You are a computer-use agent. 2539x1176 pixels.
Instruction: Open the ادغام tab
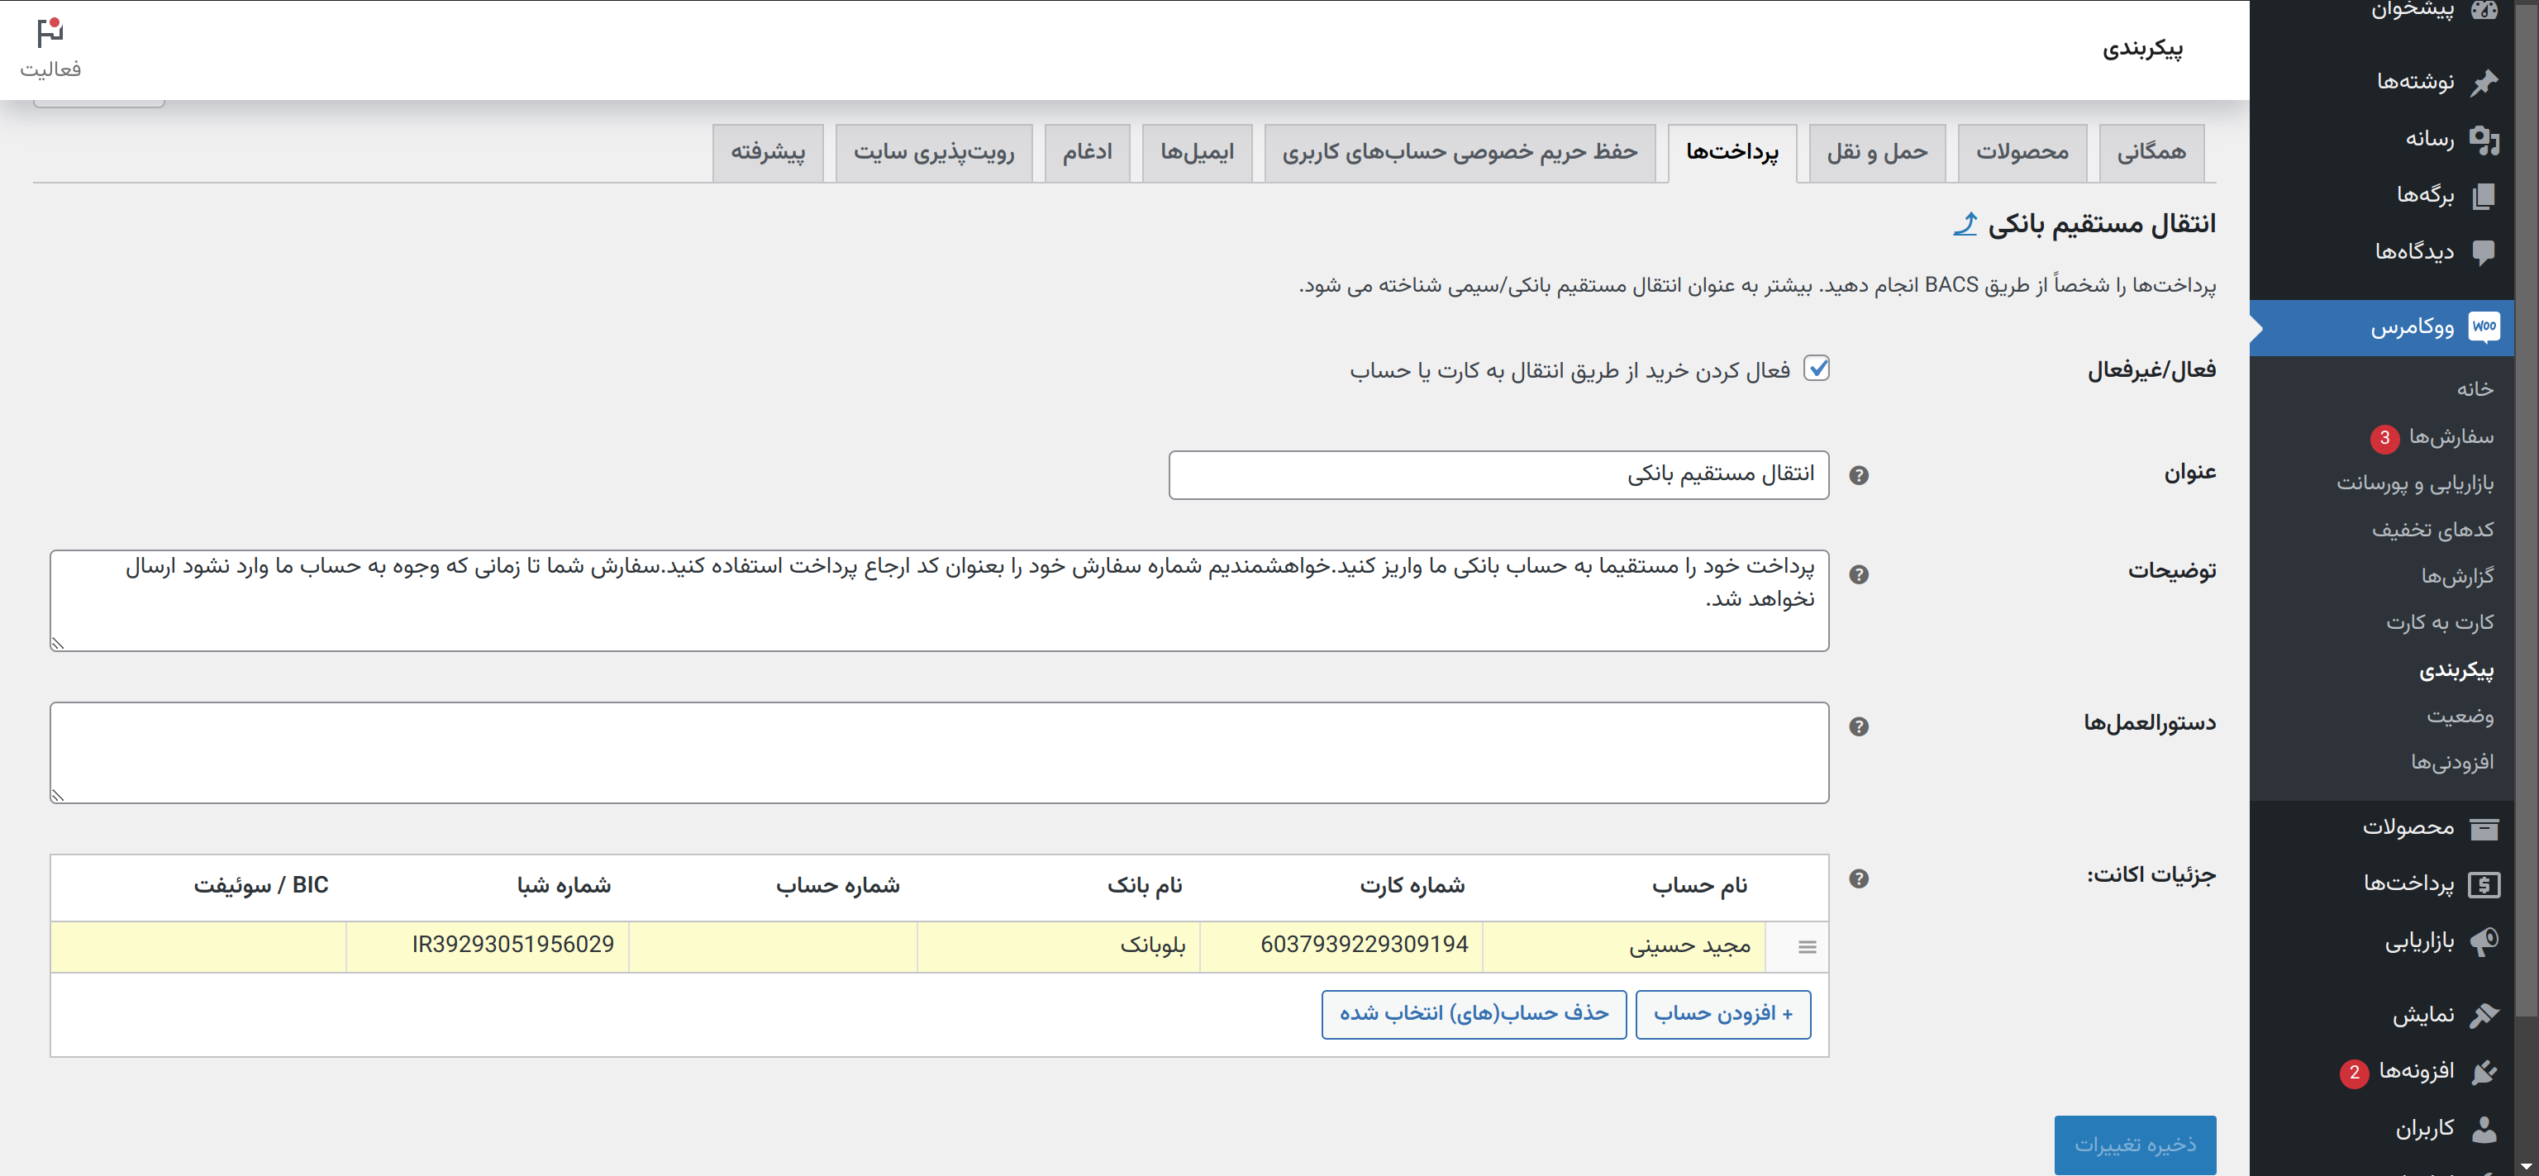(x=1087, y=152)
